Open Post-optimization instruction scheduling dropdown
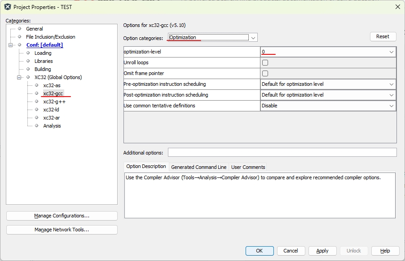The width and height of the screenshot is (405, 261). (328, 95)
